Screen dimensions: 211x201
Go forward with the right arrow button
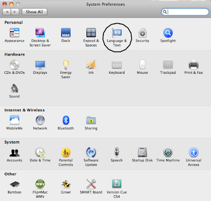[15, 12]
